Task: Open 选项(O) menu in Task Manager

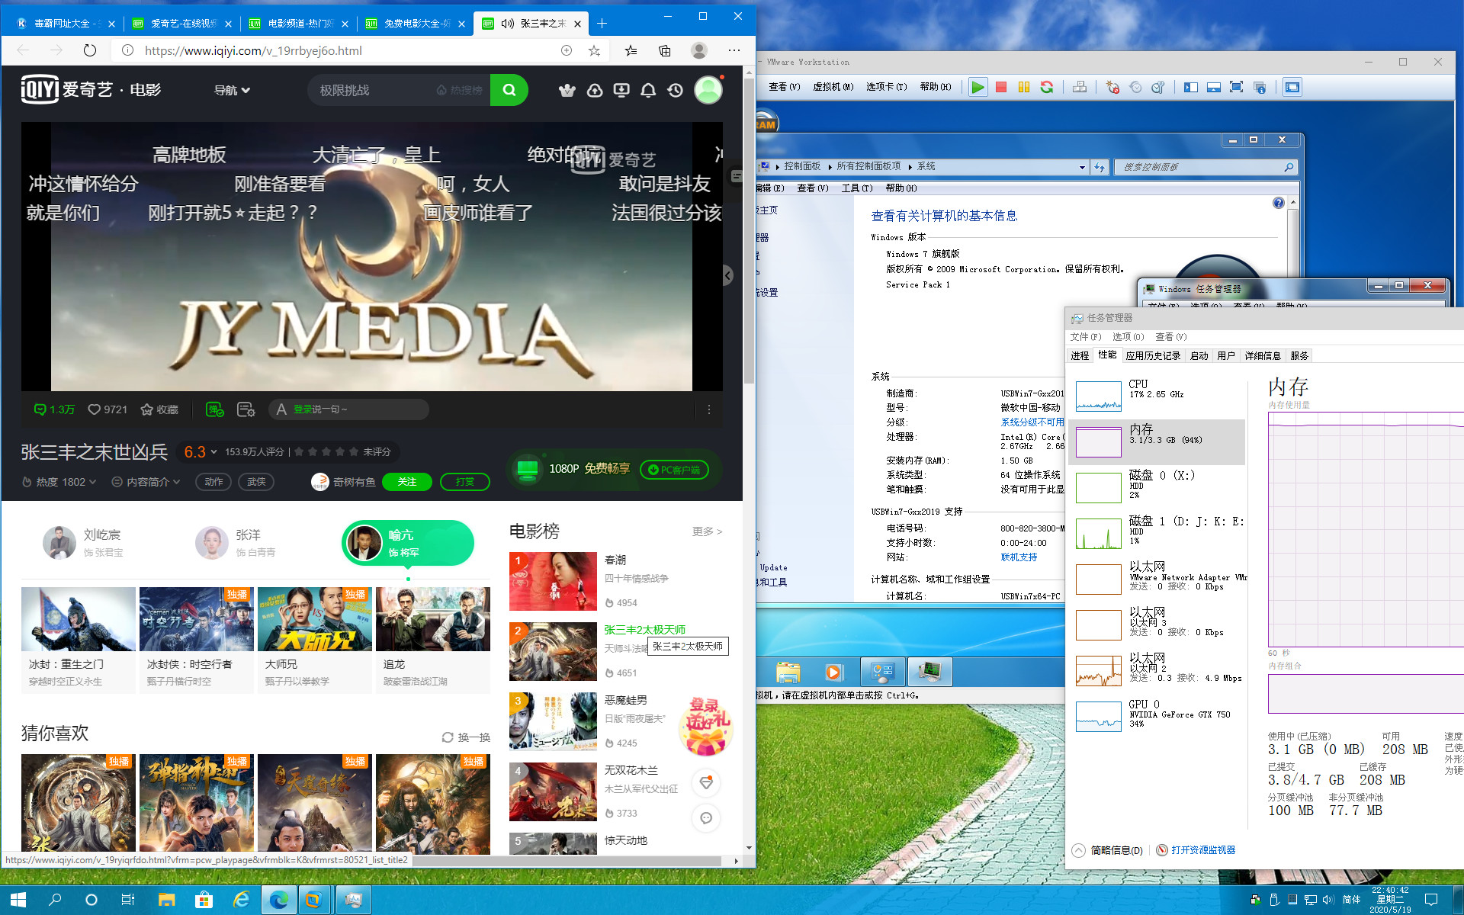Action: (x=1128, y=336)
